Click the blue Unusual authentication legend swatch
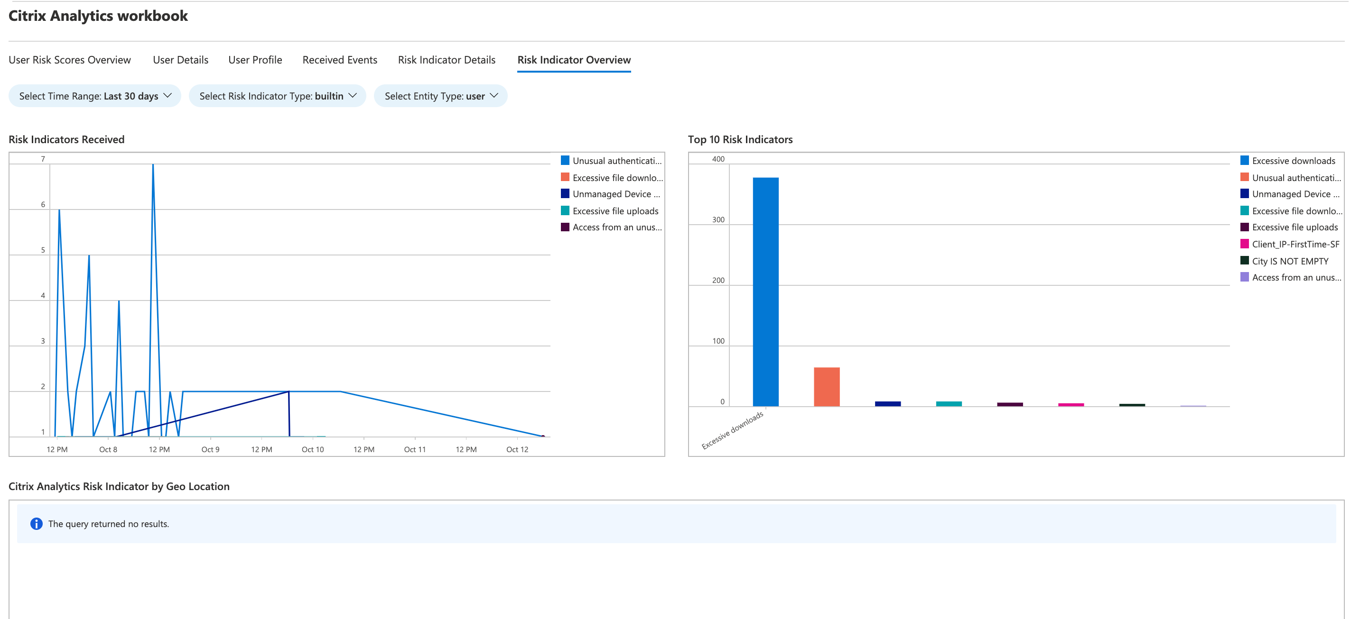 pyautogui.click(x=565, y=161)
